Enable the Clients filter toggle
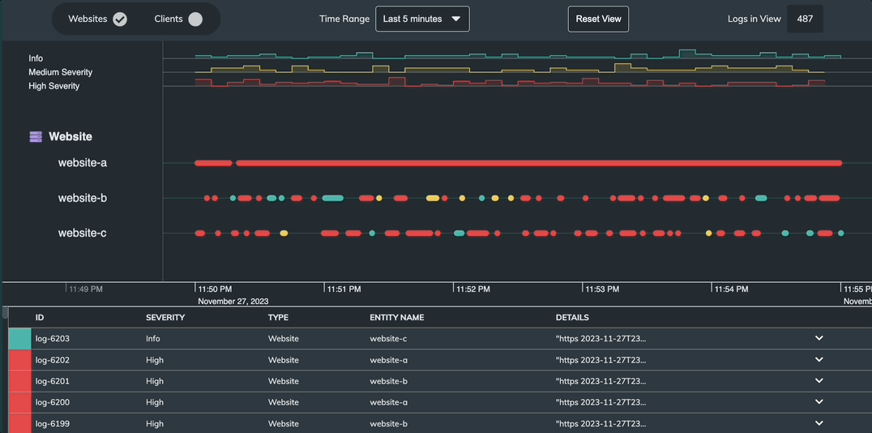Image resolution: width=872 pixels, height=433 pixels. pos(195,19)
